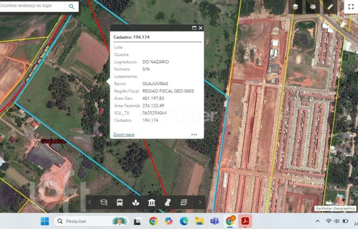Open the Windows Start menu
The image size is (358, 229).
(x=44, y=221)
